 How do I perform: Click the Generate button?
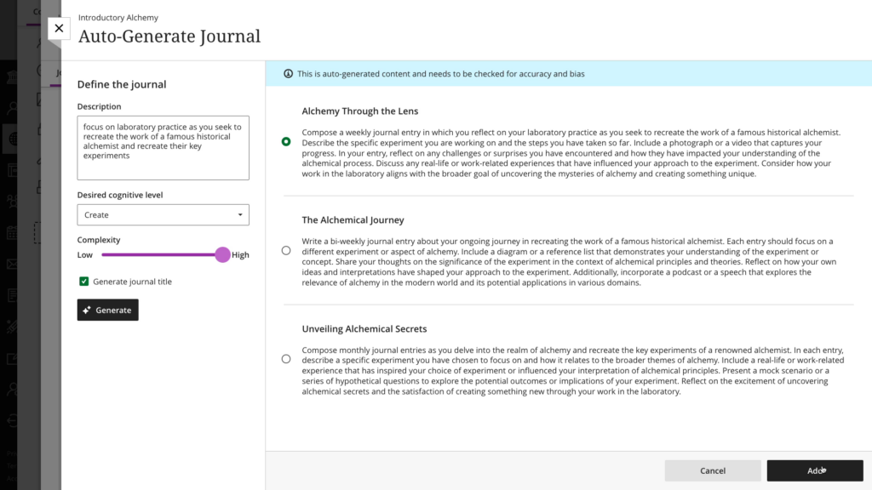coord(108,310)
